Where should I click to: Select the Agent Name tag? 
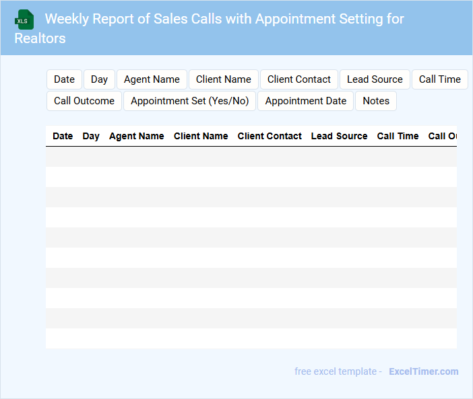[152, 79]
